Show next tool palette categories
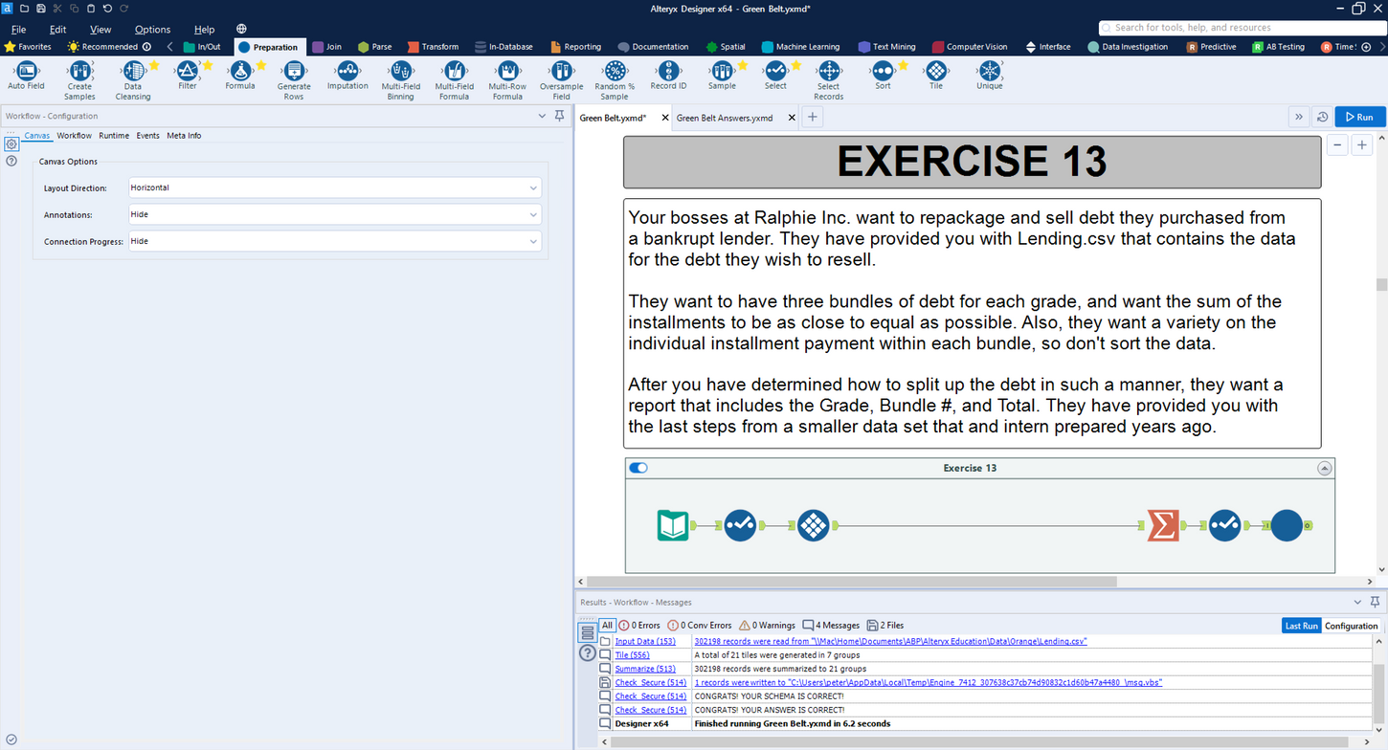The width and height of the screenshot is (1388, 750). 1381,46
